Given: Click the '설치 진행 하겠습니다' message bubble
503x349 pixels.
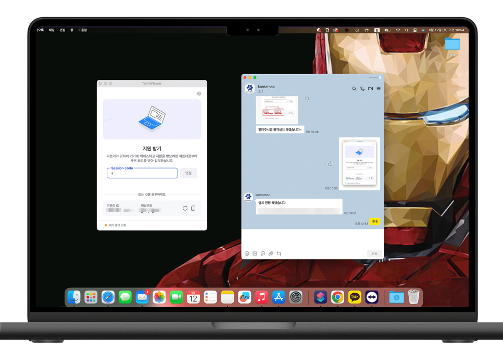Looking at the screenshot, I should (299, 206).
